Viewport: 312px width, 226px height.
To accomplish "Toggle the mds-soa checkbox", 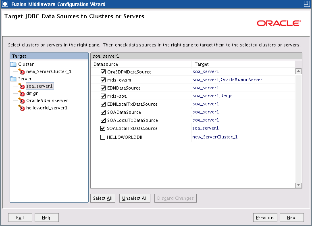I will click(x=103, y=96).
